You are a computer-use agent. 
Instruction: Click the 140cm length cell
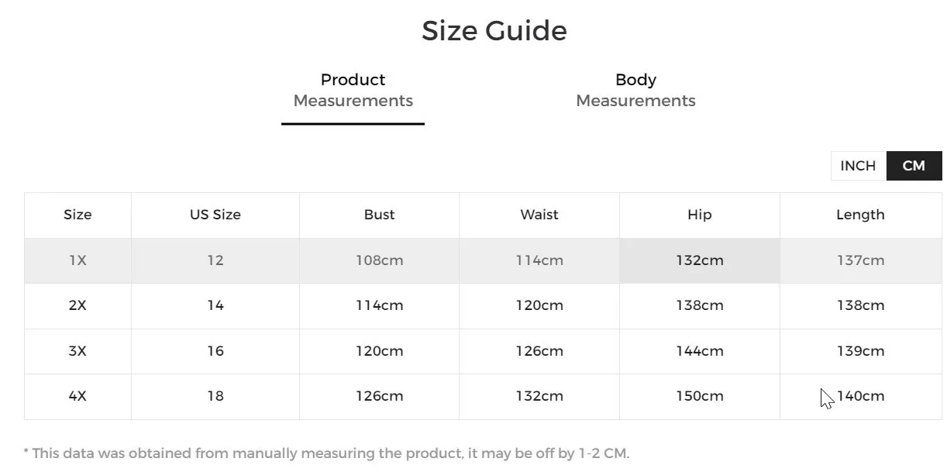[860, 396]
